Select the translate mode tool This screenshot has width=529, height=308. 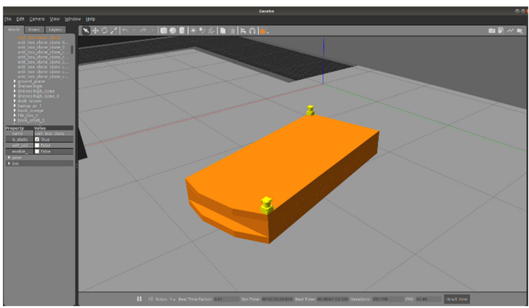pos(95,31)
